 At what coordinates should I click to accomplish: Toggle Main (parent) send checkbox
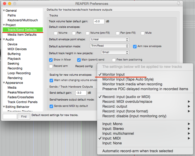click(x=79, y=60)
